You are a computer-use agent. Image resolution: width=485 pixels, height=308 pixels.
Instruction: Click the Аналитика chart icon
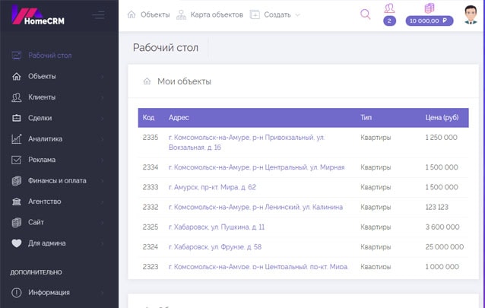17,139
